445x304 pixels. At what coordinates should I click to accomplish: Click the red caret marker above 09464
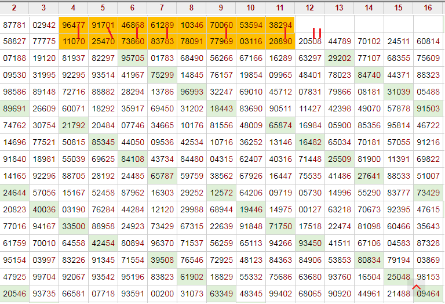[416, 286]
